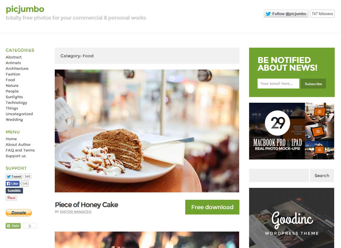Click the Free download button
The height and width of the screenshot is (248, 341).
(212, 207)
